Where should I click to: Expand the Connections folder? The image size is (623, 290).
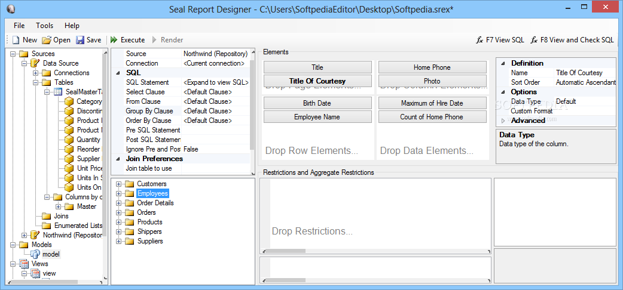(x=35, y=73)
